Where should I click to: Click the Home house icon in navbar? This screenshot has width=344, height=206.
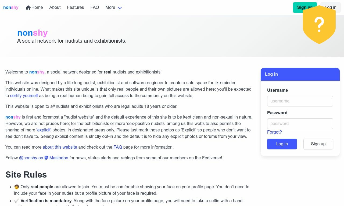28,7
